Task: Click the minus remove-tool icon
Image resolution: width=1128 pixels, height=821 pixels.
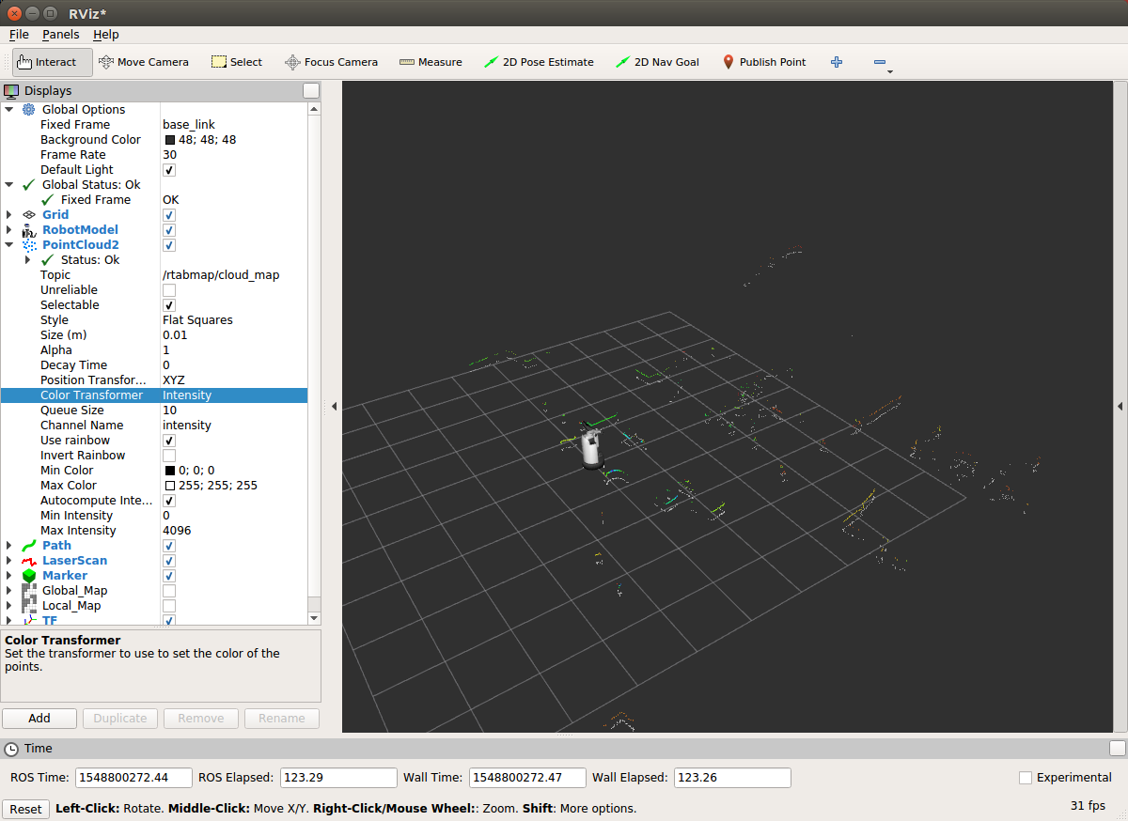Action: [x=880, y=62]
